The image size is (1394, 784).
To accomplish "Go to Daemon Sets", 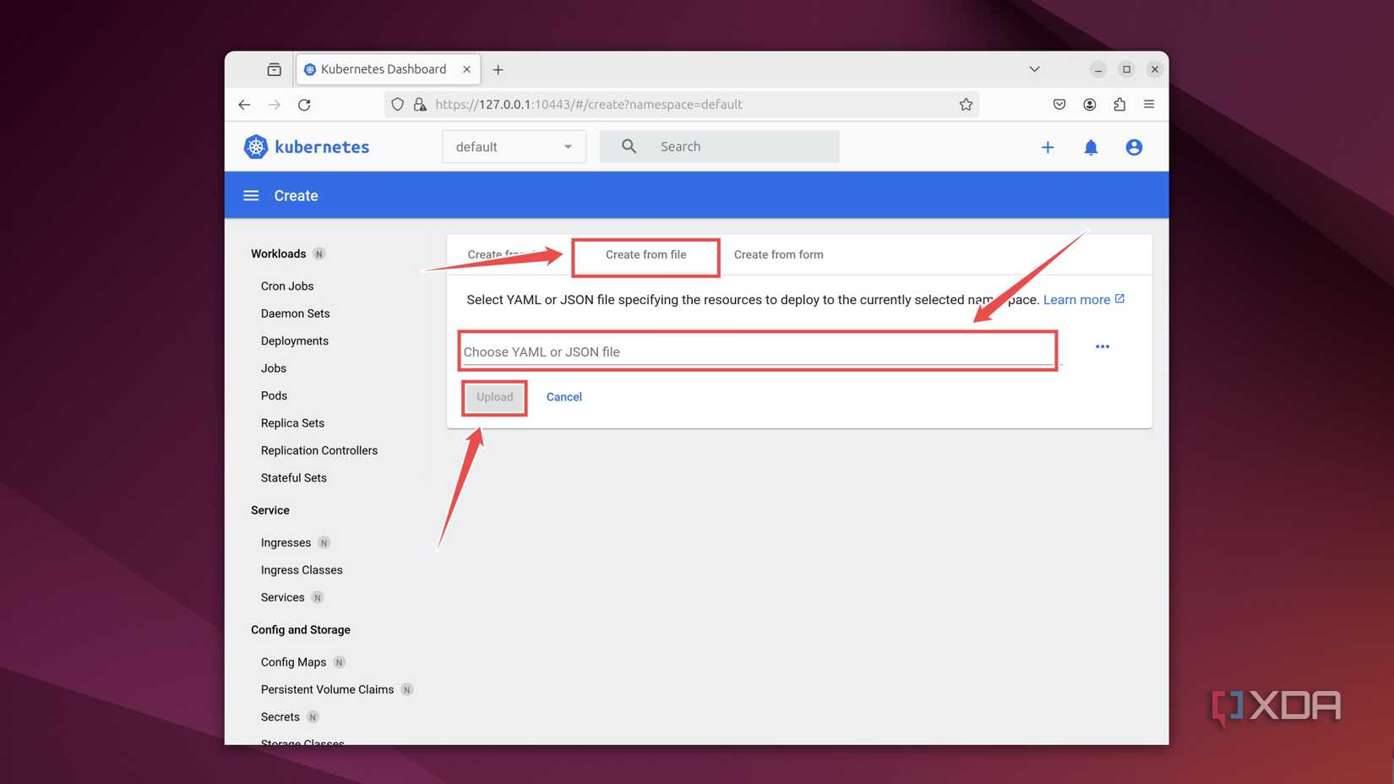I will tap(295, 313).
